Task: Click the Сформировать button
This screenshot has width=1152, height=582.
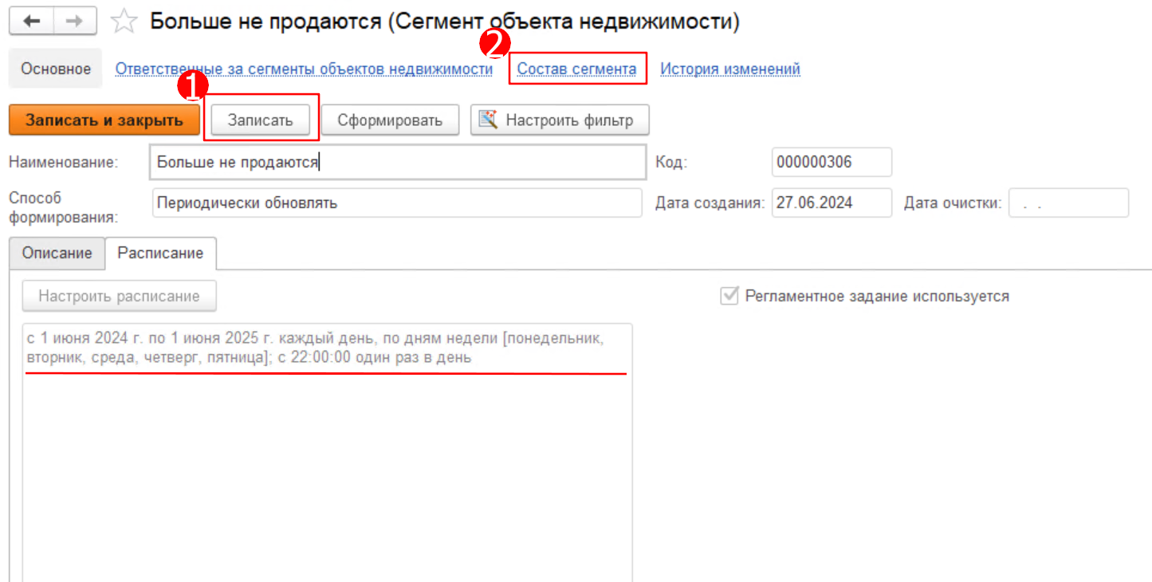Action: tap(389, 120)
